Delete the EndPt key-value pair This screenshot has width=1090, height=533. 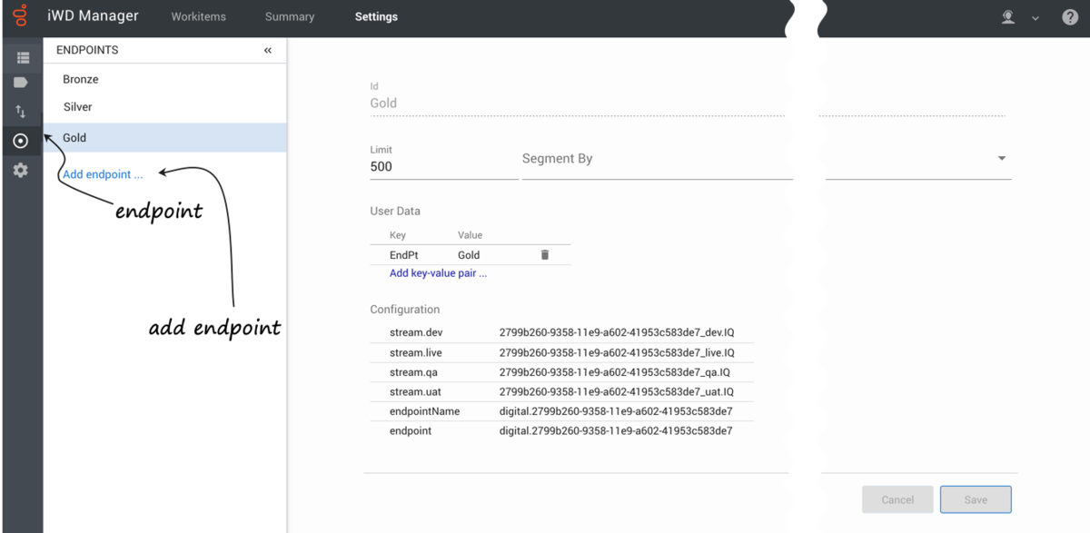point(545,255)
